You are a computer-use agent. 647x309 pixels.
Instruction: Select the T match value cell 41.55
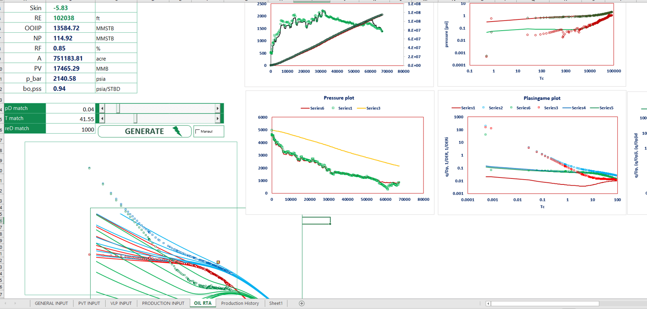click(x=71, y=119)
